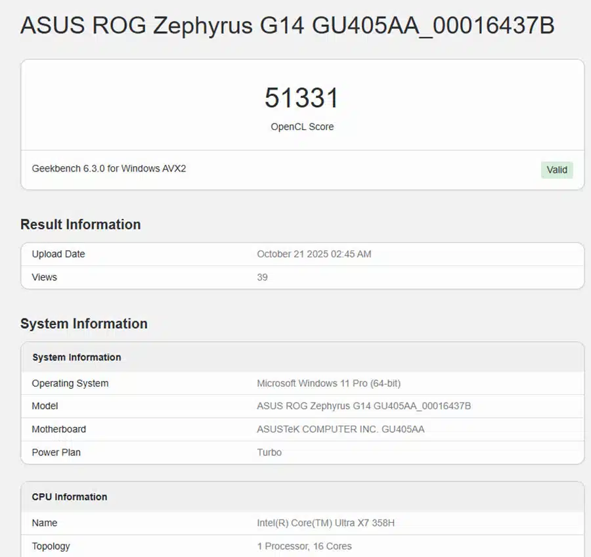The image size is (591, 557).
Task: Click the ASUS ROG Zephyrus page title
Action: pyautogui.click(x=287, y=26)
